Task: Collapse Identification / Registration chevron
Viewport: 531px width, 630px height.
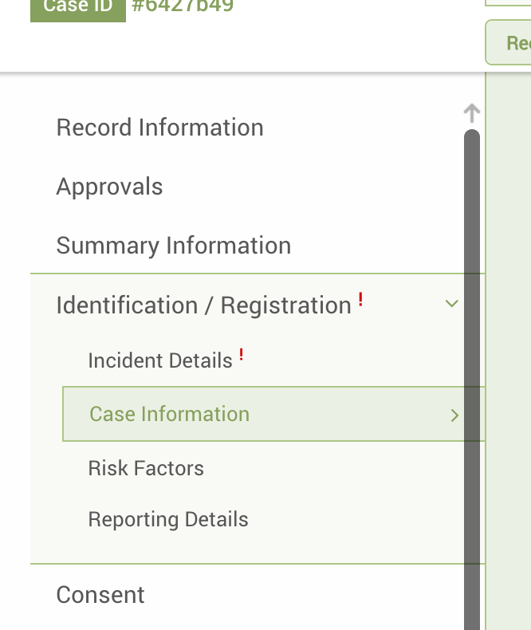Action: (452, 304)
